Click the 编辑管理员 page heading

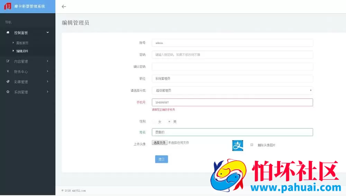click(75, 23)
